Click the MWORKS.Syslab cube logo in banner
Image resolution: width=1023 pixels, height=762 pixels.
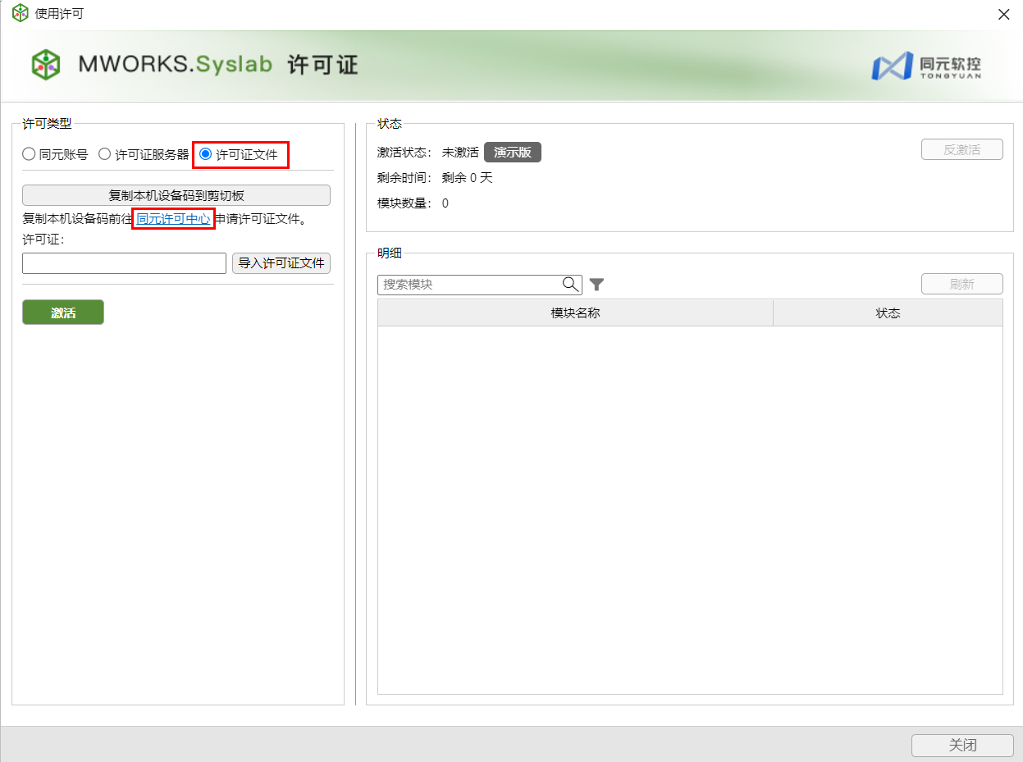pyautogui.click(x=46, y=65)
